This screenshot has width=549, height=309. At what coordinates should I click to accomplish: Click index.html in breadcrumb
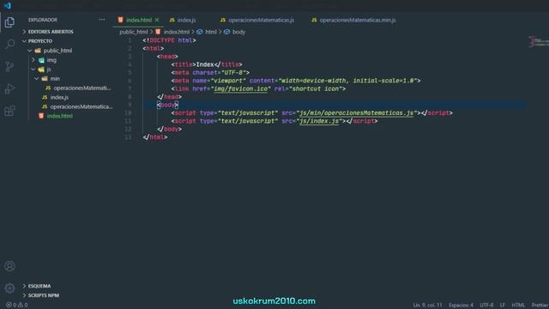pos(177,32)
